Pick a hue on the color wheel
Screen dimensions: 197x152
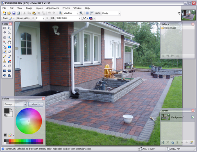tap(29, 121)
